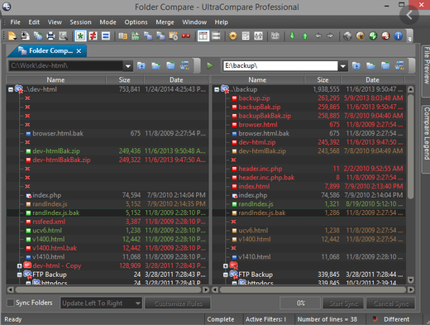Open the Update Left To Right dropdown
Viewport: 430px width, 325px height.
click(x=101, y=303)
